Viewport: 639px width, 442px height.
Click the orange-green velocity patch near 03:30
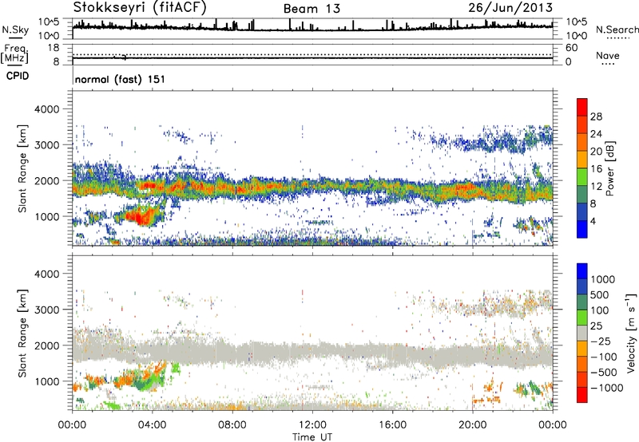143,378
